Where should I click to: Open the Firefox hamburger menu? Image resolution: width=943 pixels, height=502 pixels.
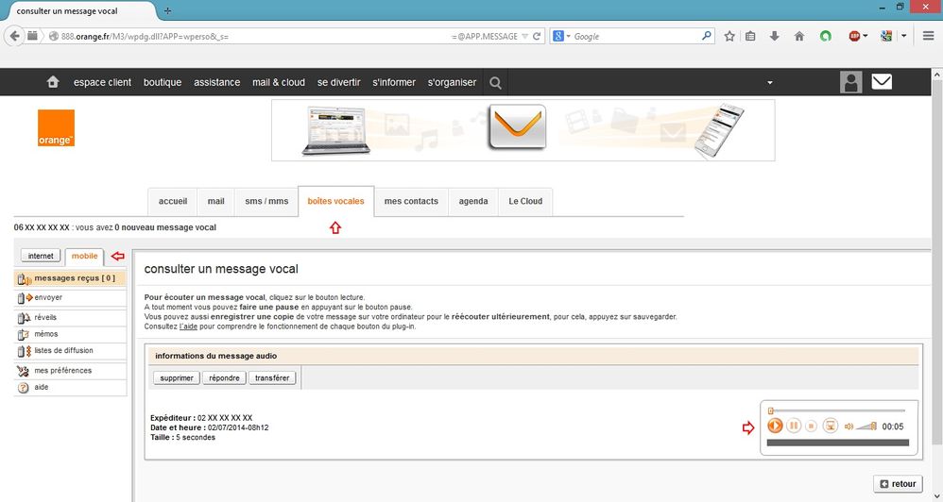(928, 36)
